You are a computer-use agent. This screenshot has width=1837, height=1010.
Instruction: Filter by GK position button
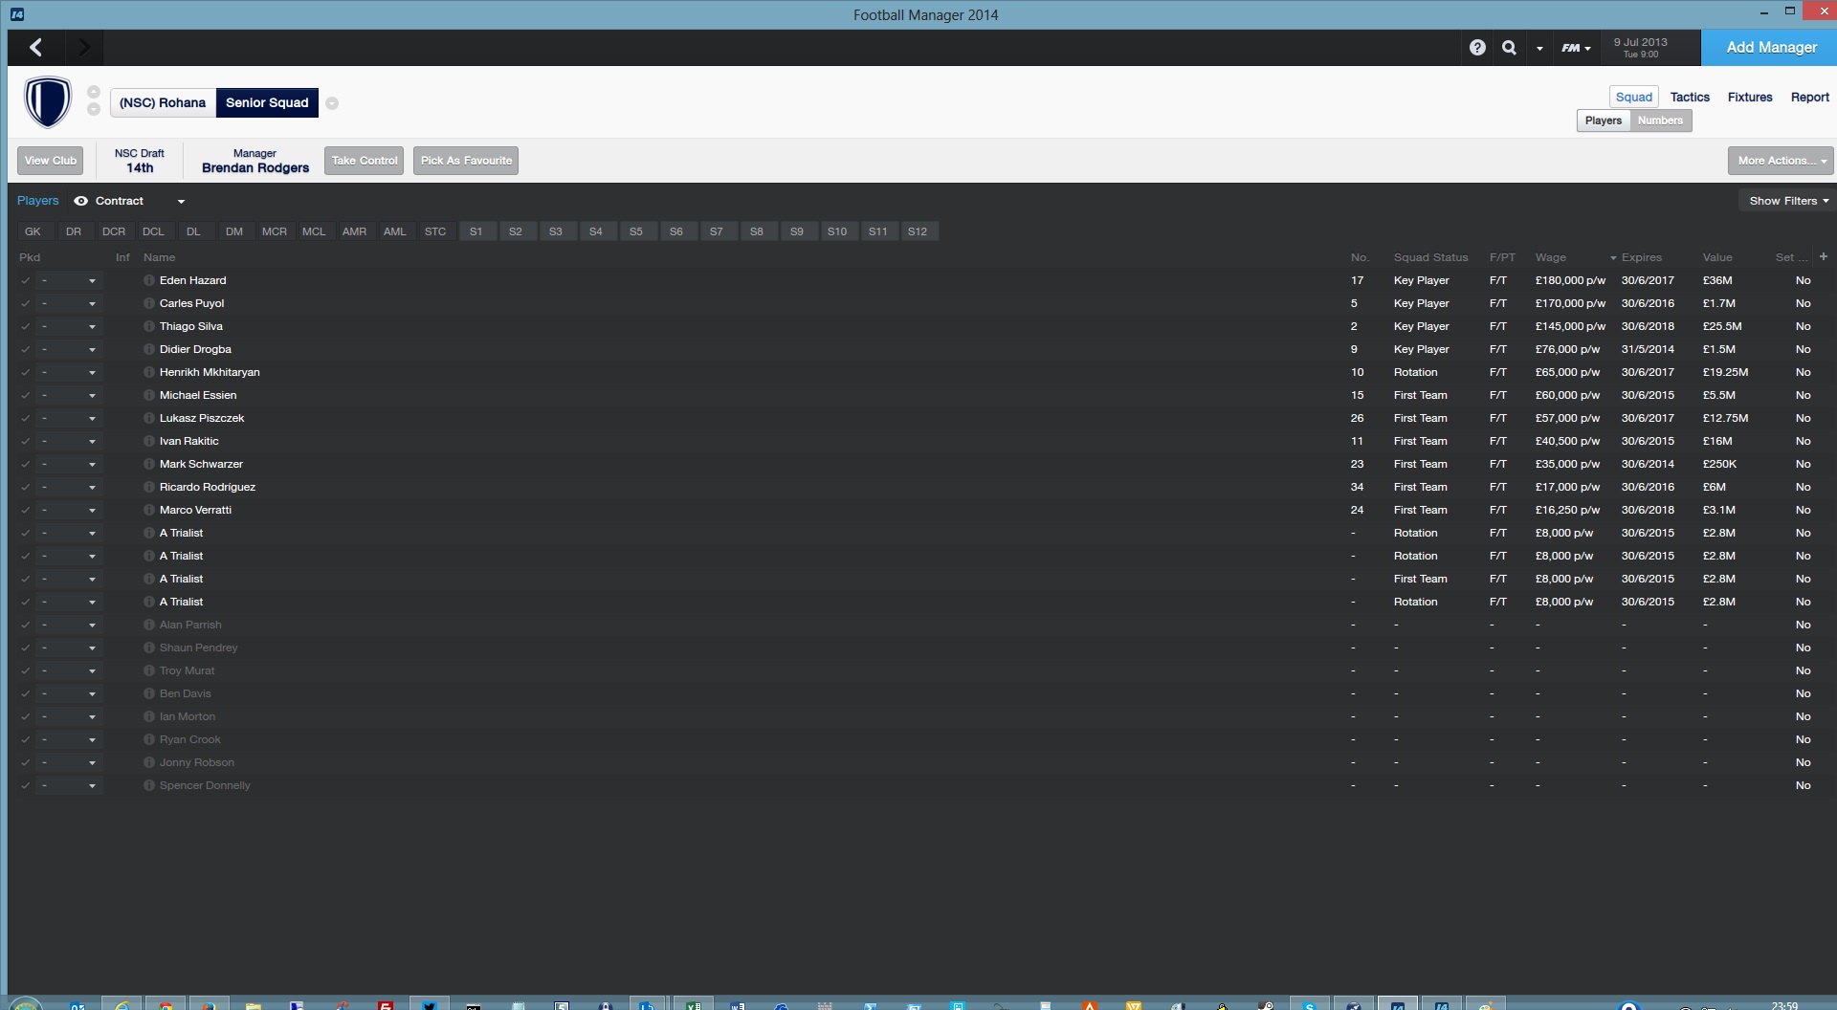(x=33, y=231)
